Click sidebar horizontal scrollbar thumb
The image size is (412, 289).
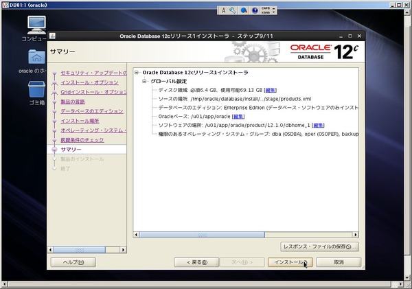click(80, 250)
